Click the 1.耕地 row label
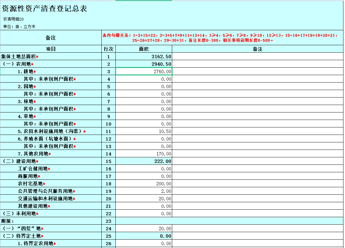 pos(27,71)
